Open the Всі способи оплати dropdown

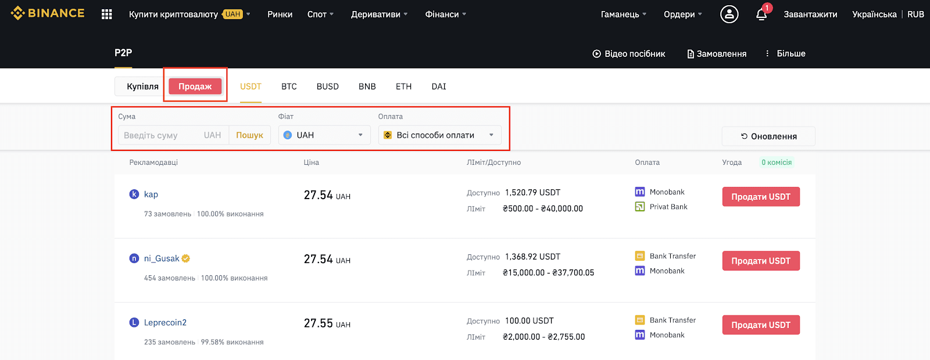coord(439,135)
